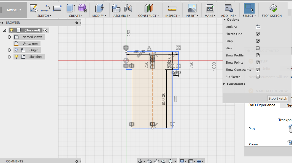Choose the Rectangle sketch tool icon
This screenshot has width=292, height=163.
(57, 8)
